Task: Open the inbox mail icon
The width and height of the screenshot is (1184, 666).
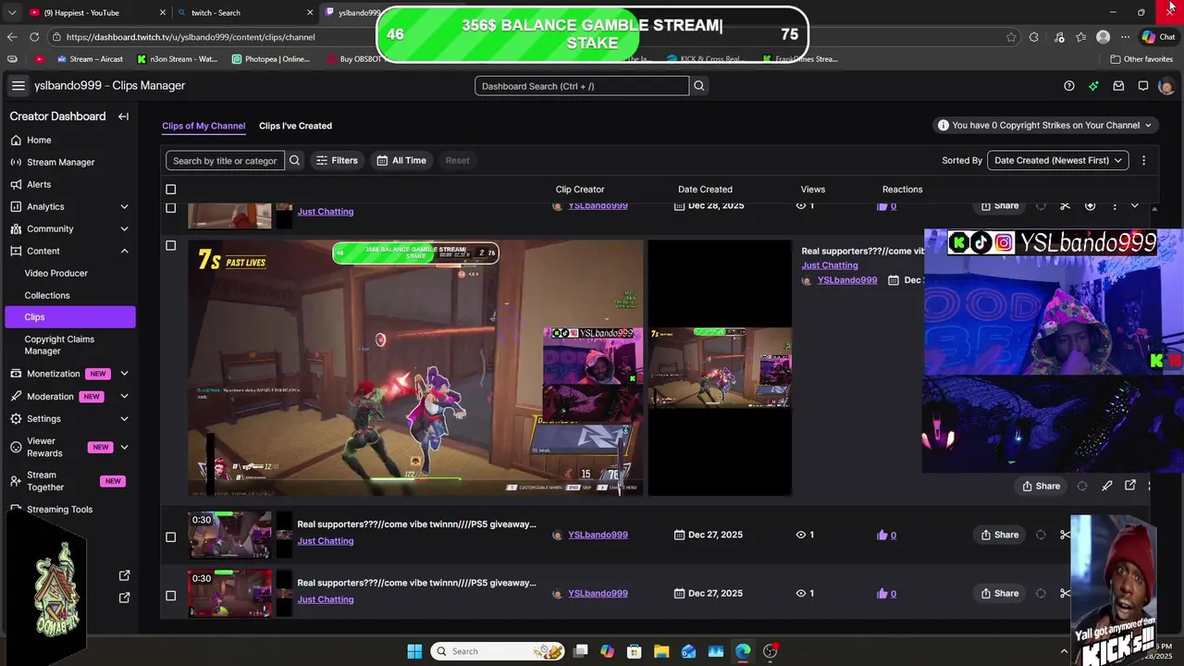Action: pos(1118,86)
